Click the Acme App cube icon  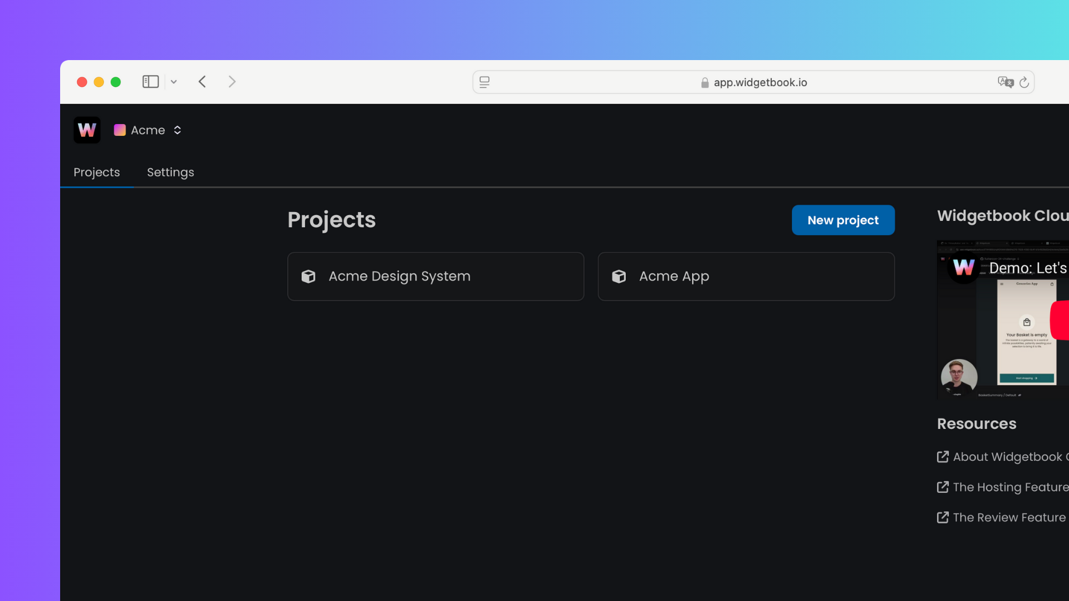pyautogui.click(x=619, y=276)
